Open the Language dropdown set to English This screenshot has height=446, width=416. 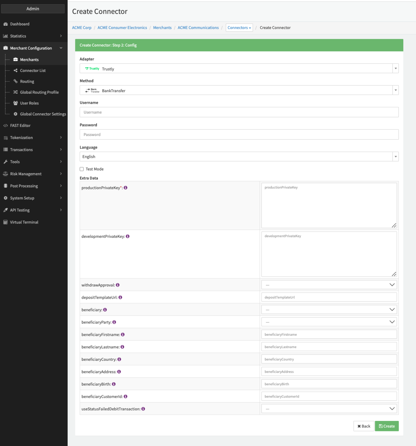[x=239, y=157]
